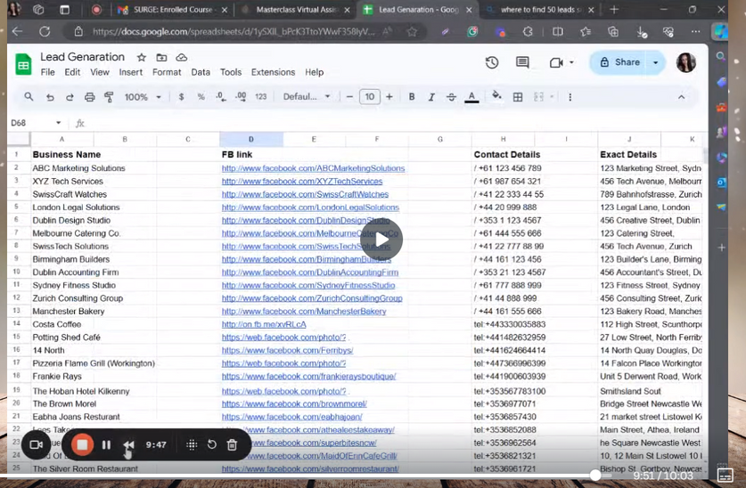This screenshot has width=746, height=488.
Task: Activate the paint format tool
Action: [x=109, y=97]
